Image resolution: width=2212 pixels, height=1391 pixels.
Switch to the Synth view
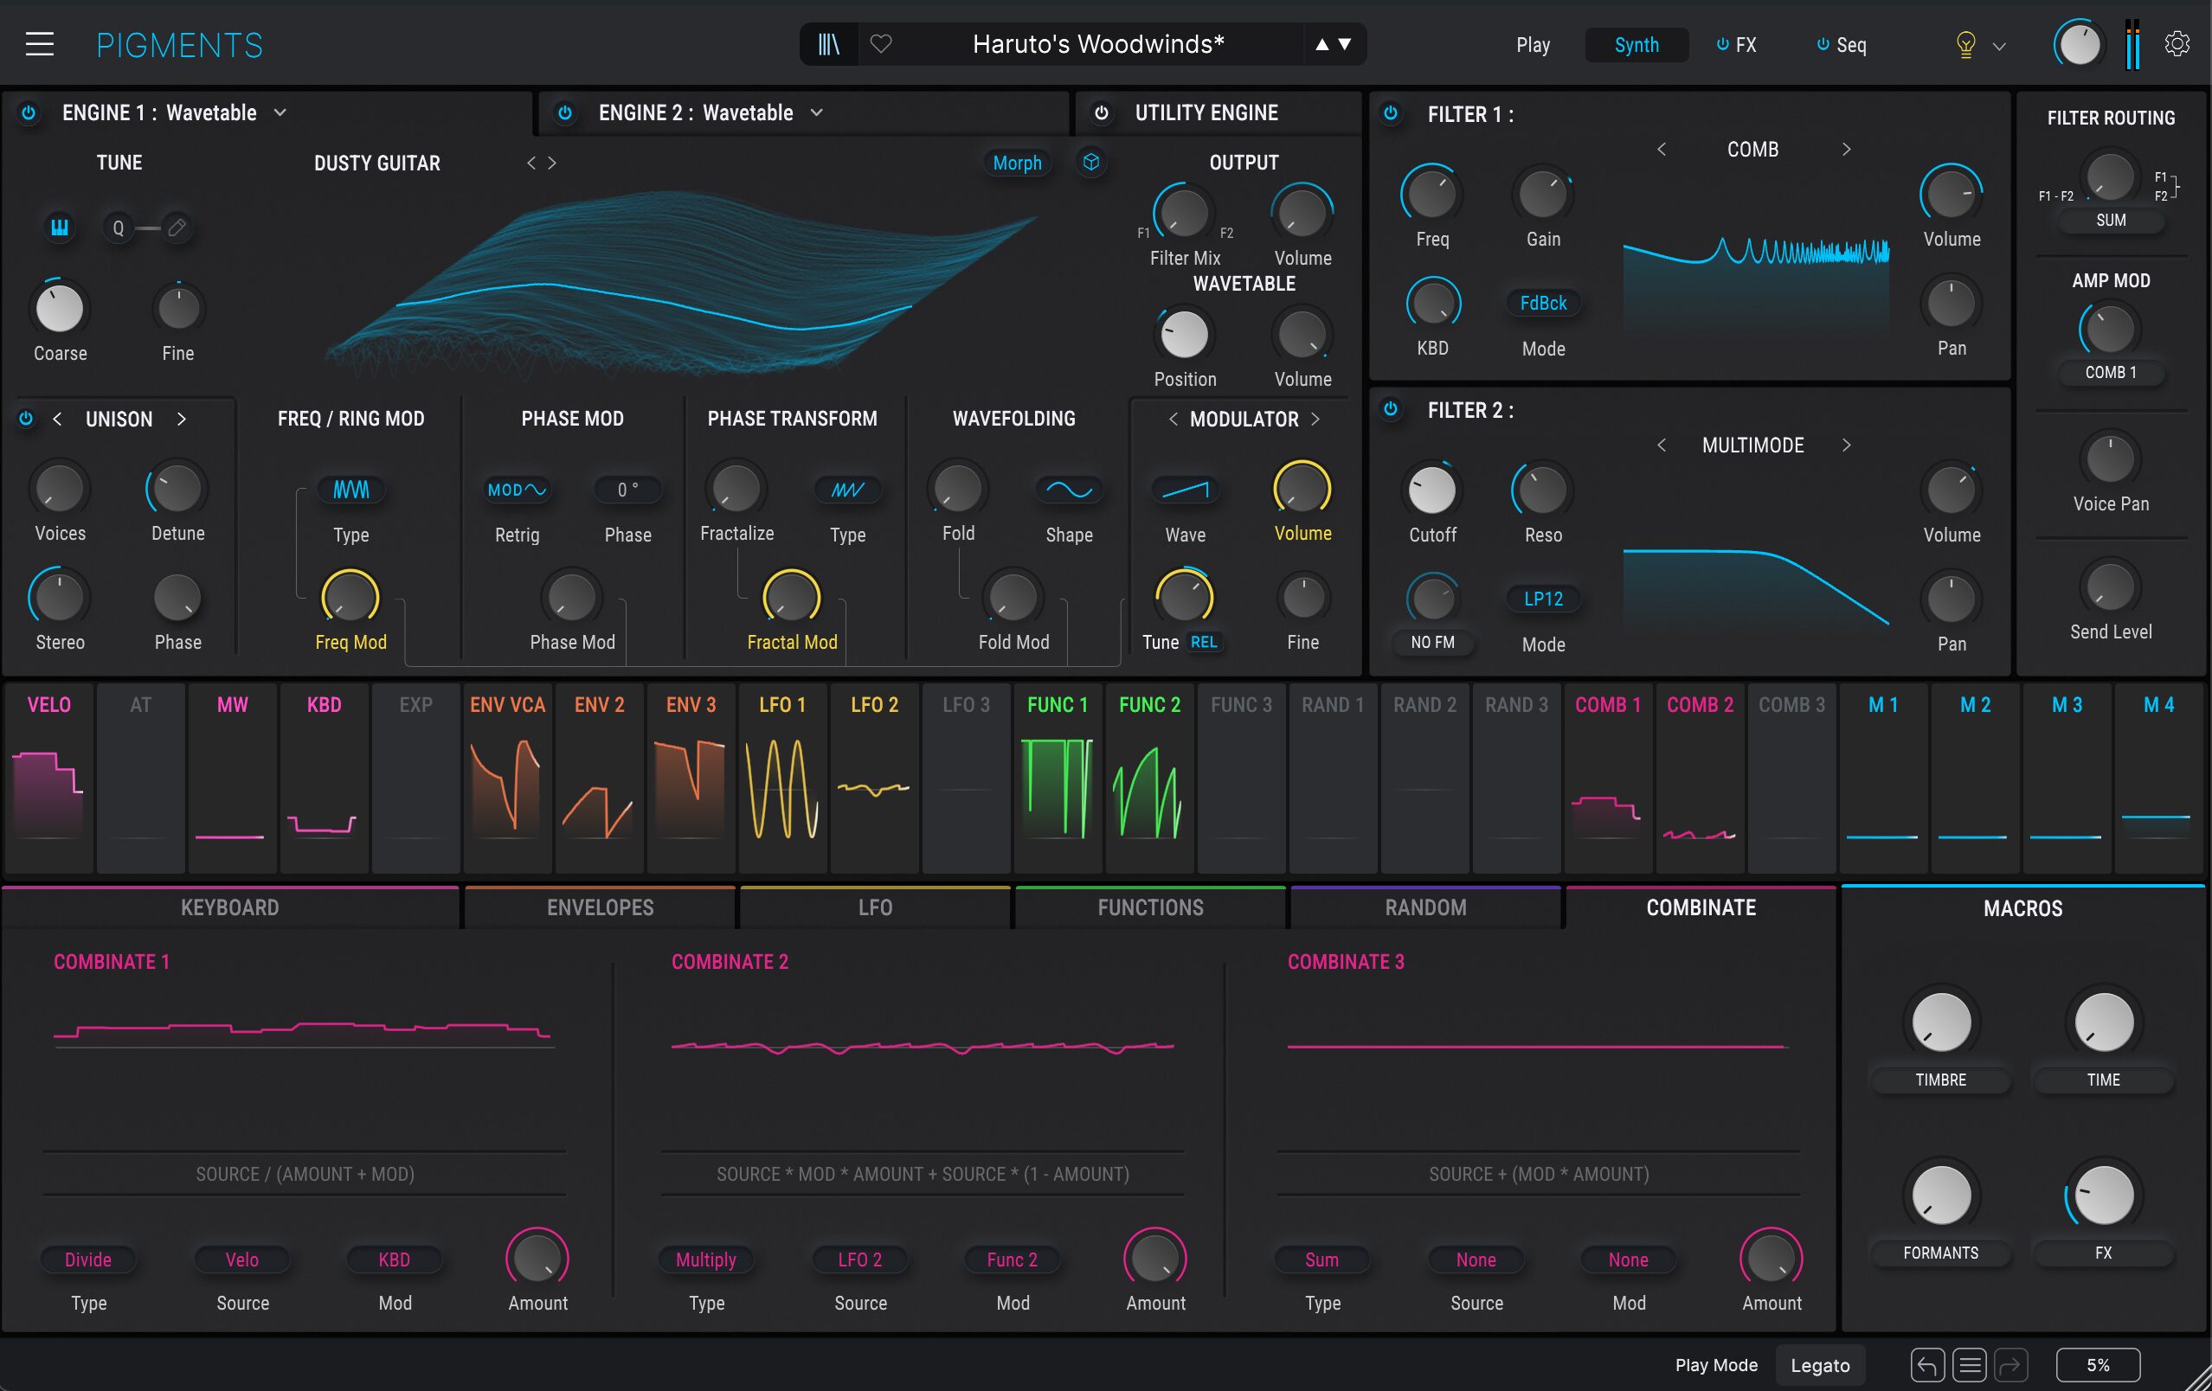point(1637,44)
